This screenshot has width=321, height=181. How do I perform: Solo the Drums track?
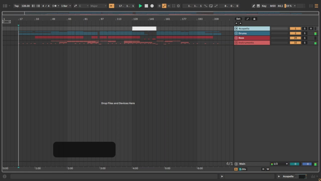[304, 33]
